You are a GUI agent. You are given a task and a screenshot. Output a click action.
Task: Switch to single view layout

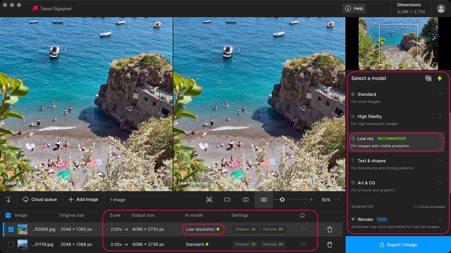tap(227, 200)
